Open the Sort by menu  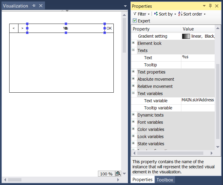[165, 14]
